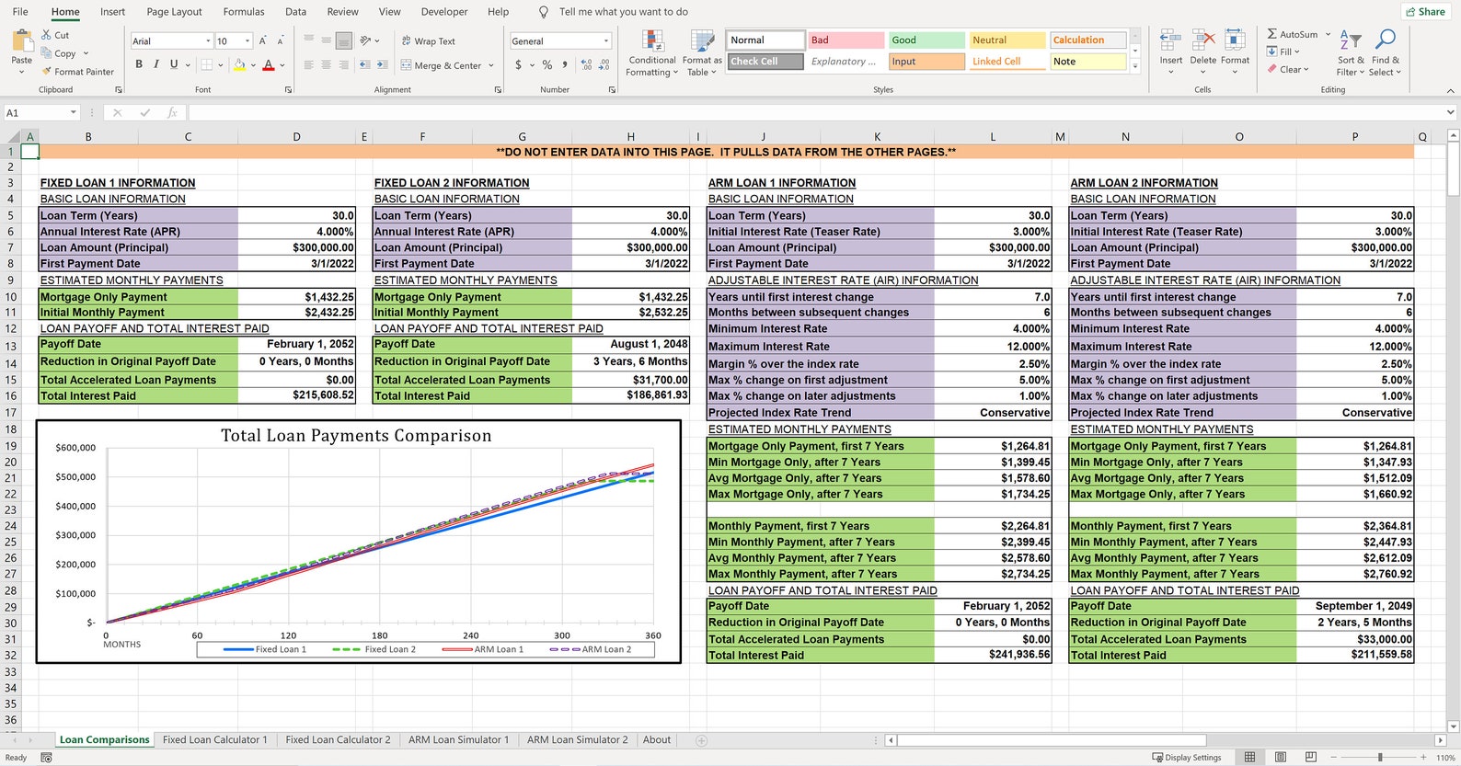This screenshot has width=1461, height=766.
Task: Open the File menu
Action: [x=20, y=12]
